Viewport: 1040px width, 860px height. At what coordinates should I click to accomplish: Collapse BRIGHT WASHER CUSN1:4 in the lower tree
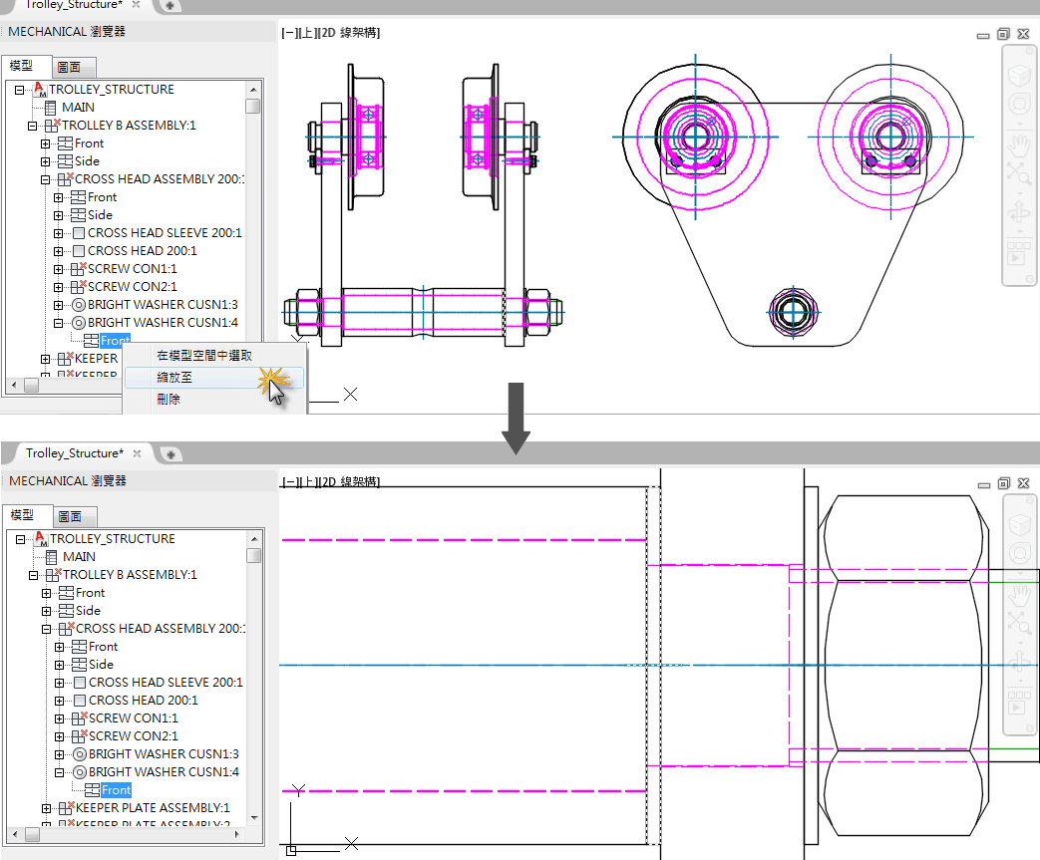60,772
